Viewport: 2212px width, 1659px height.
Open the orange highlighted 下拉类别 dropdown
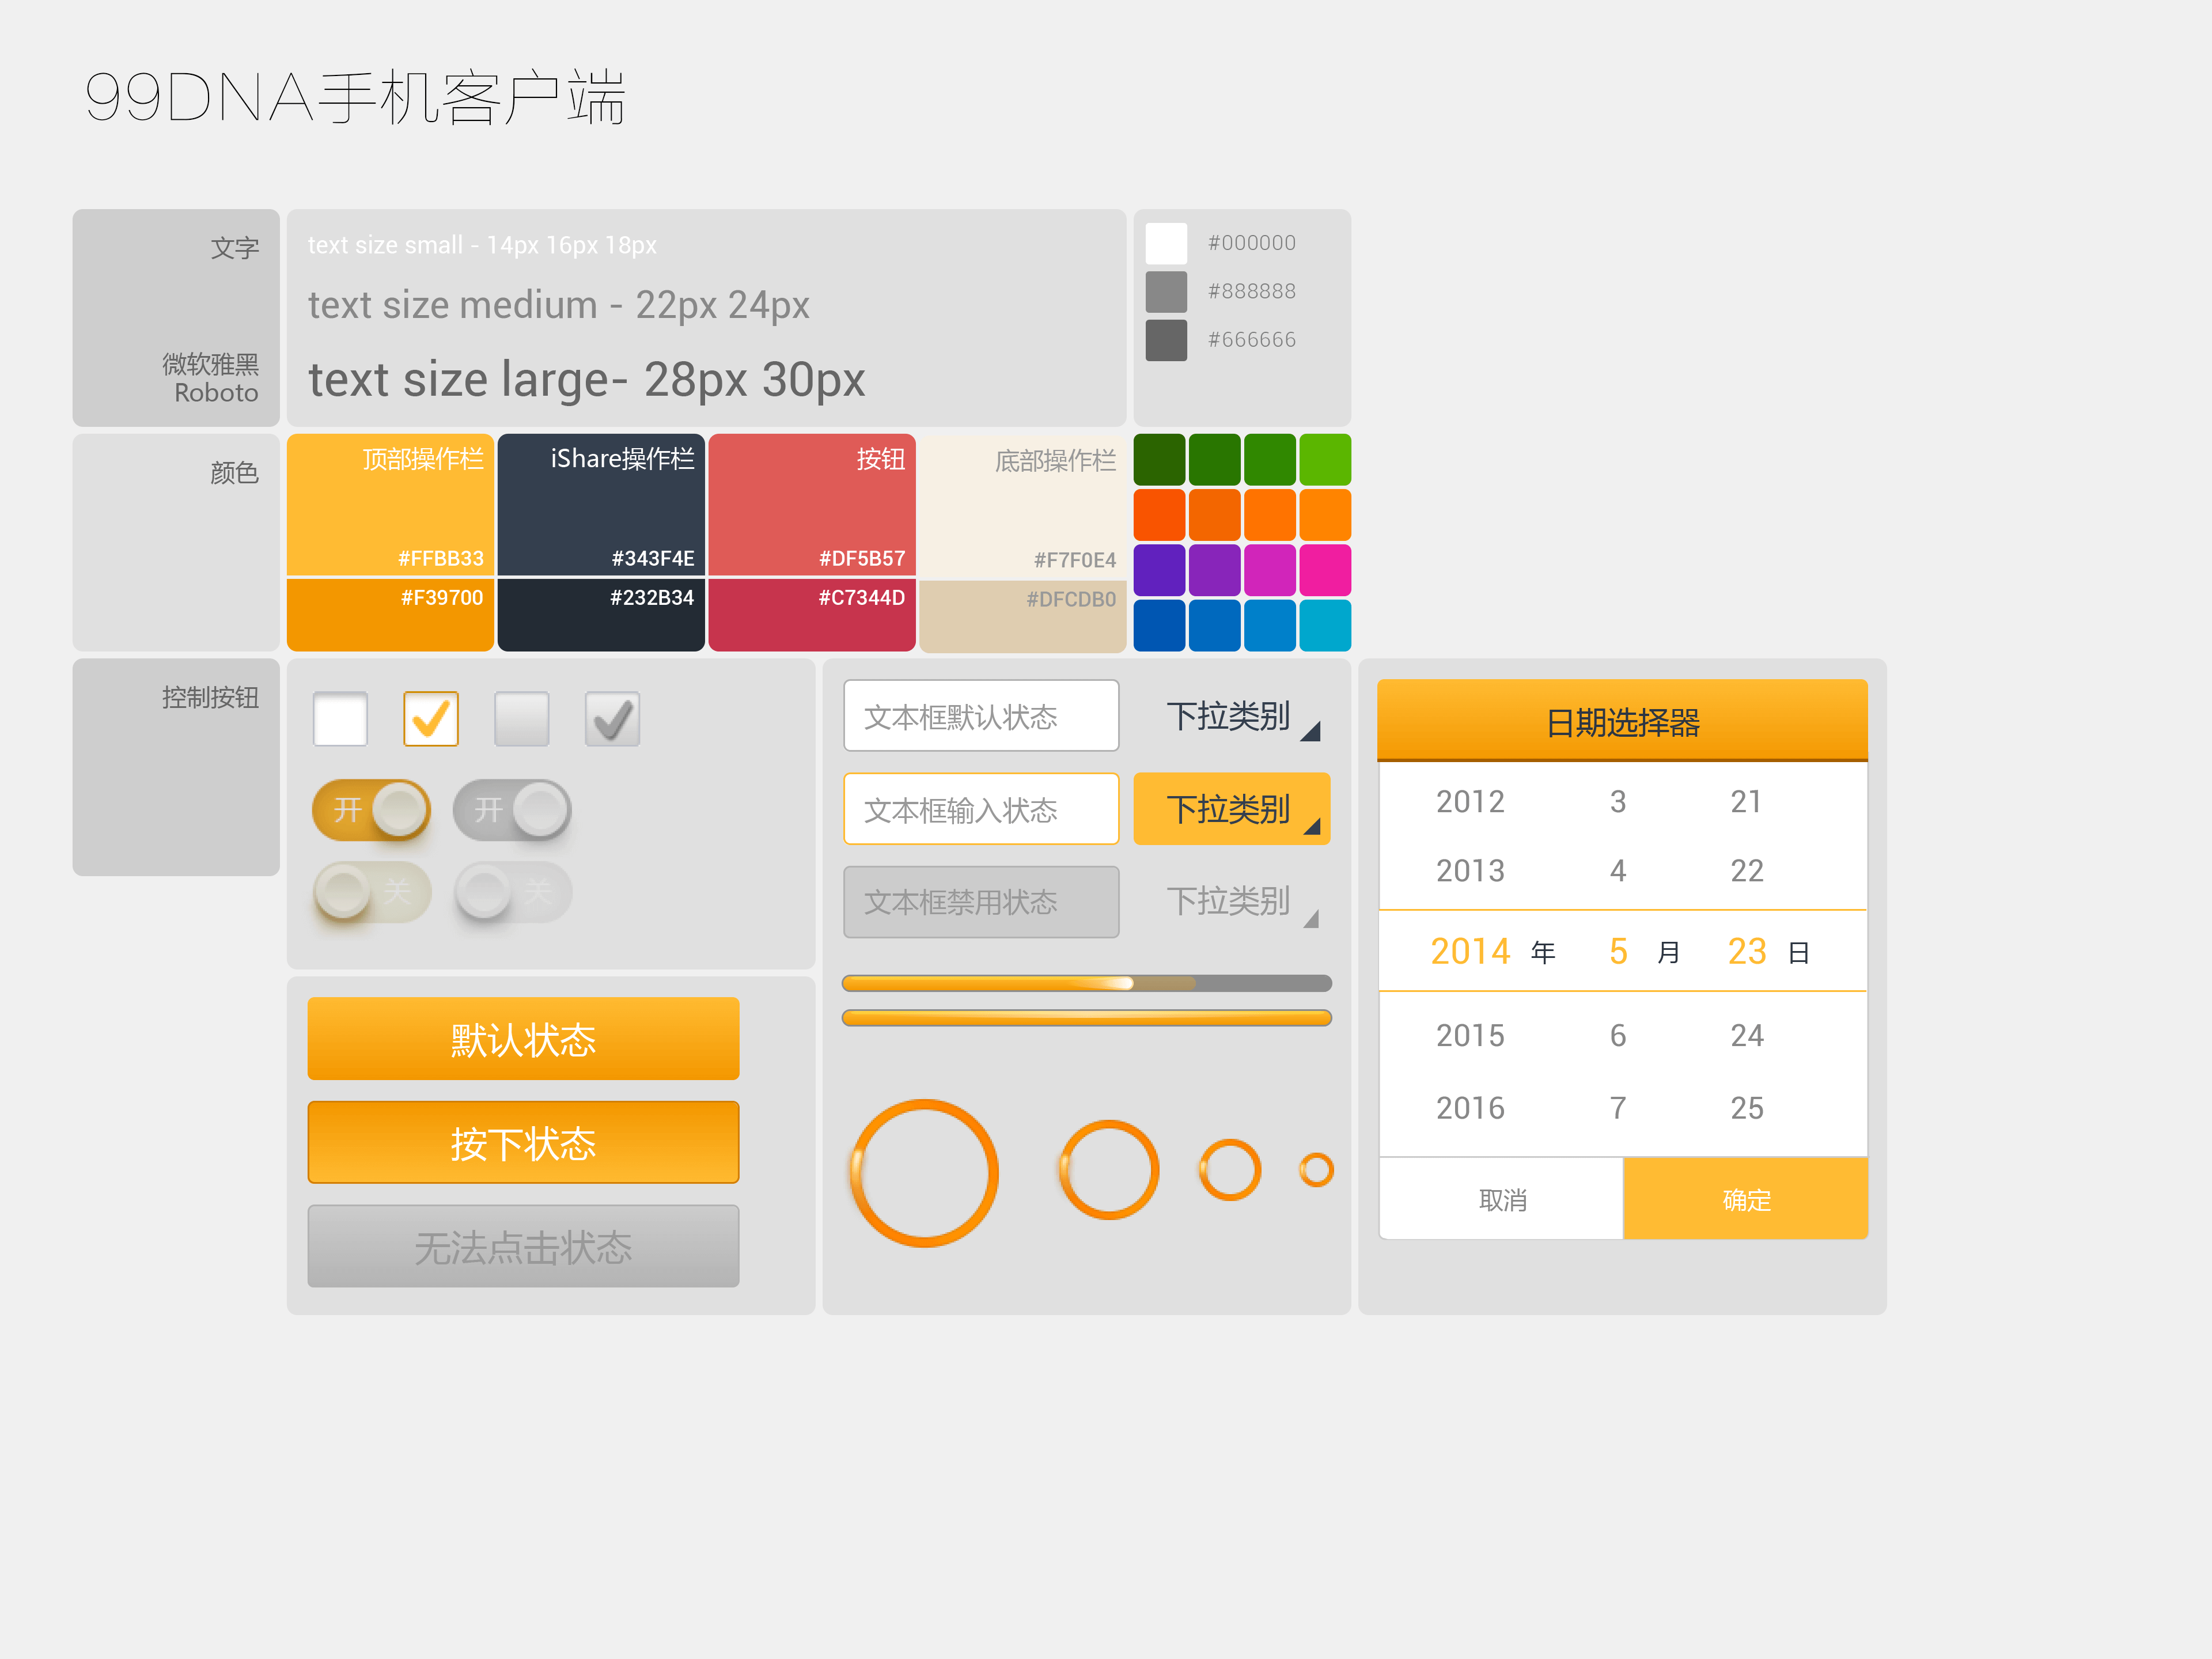[x=1232, y=809]
